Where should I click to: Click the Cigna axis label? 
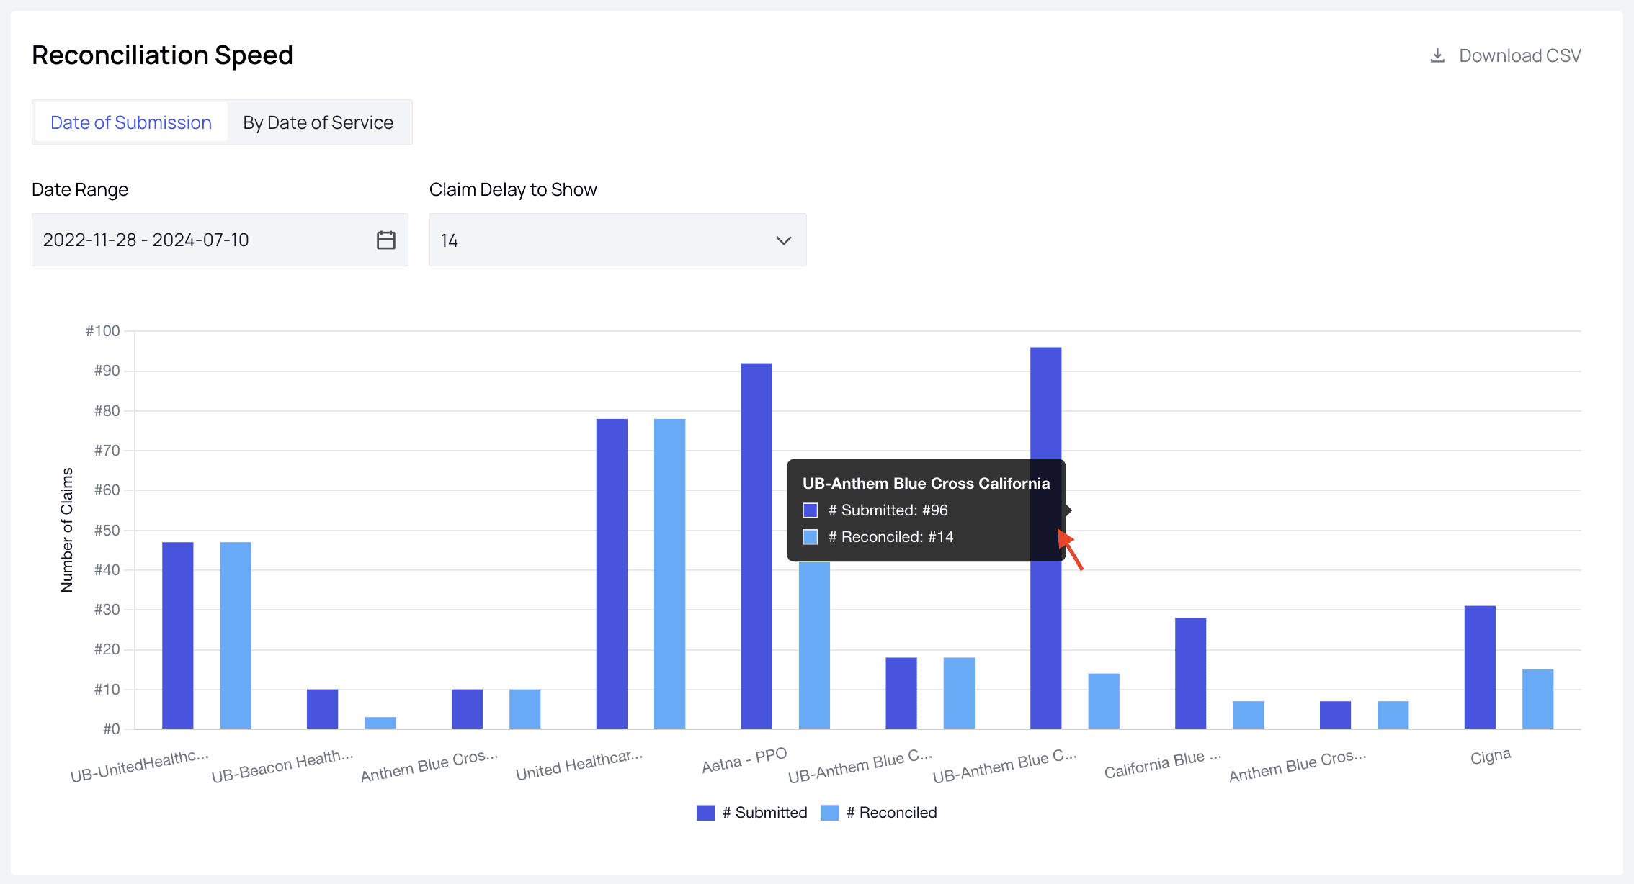[x=1490, y=757]
